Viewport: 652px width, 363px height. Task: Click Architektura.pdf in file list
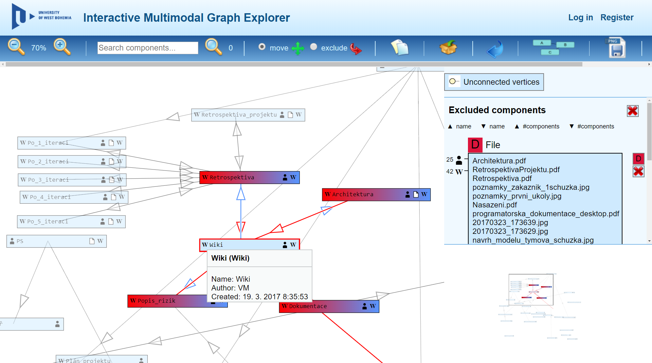[x=499, y=161]
